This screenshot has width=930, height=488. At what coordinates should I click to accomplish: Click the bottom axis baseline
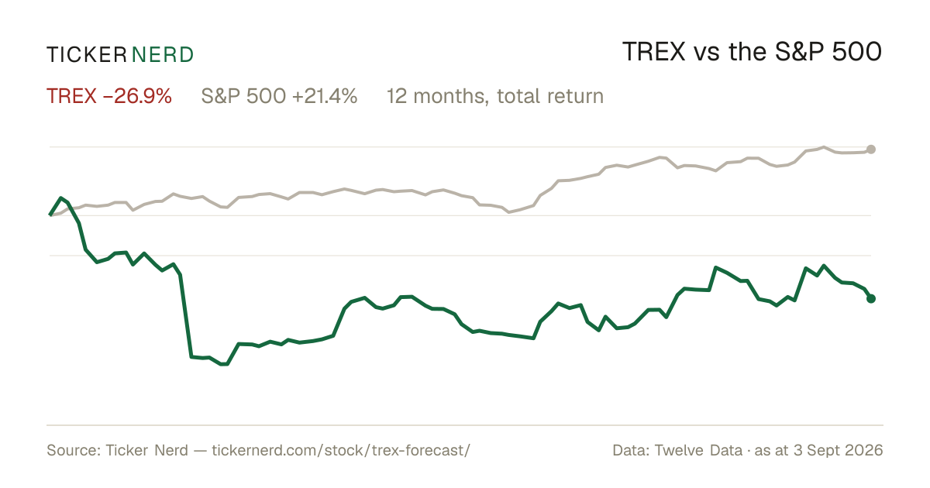(465, 424)
